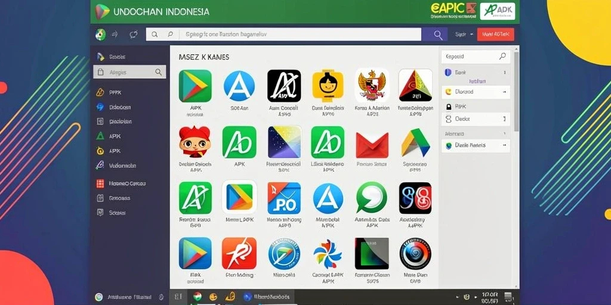Click the refresh arrows icon in top bar
This screenshot has height=305, width=611.
[x=133, y=34]
